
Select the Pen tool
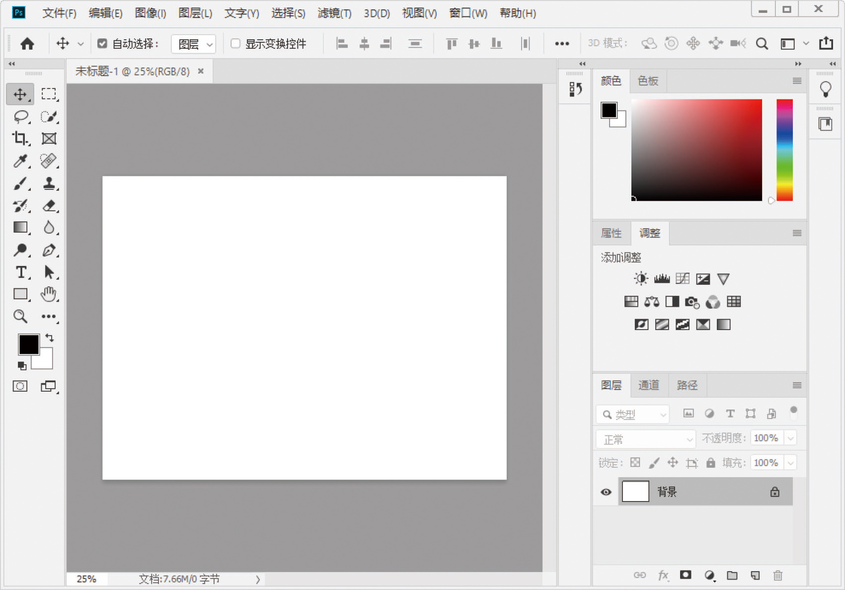click(x=49, y=250)
